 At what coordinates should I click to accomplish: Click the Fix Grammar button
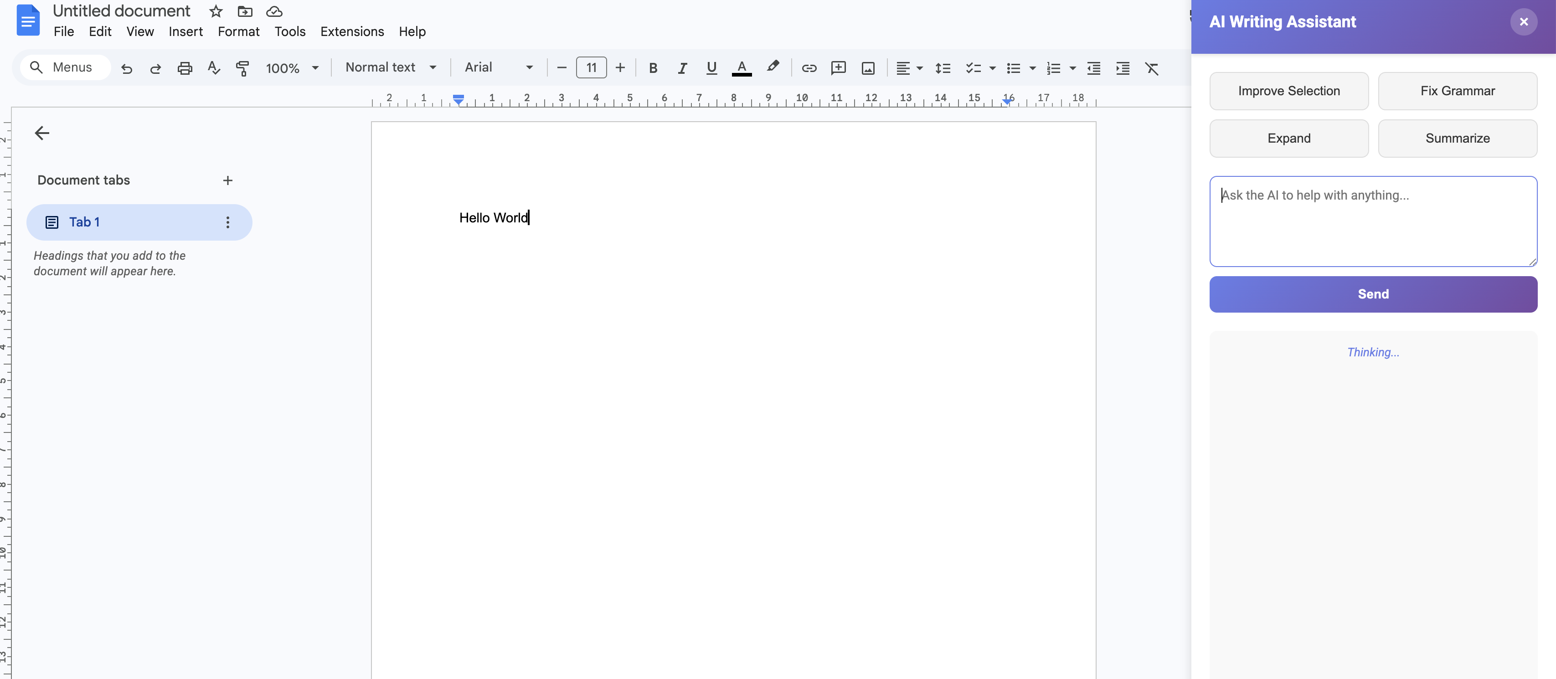click(1457, 91)
